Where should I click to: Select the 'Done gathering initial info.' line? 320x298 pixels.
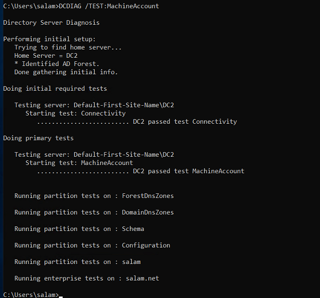[x=66, y=72]
